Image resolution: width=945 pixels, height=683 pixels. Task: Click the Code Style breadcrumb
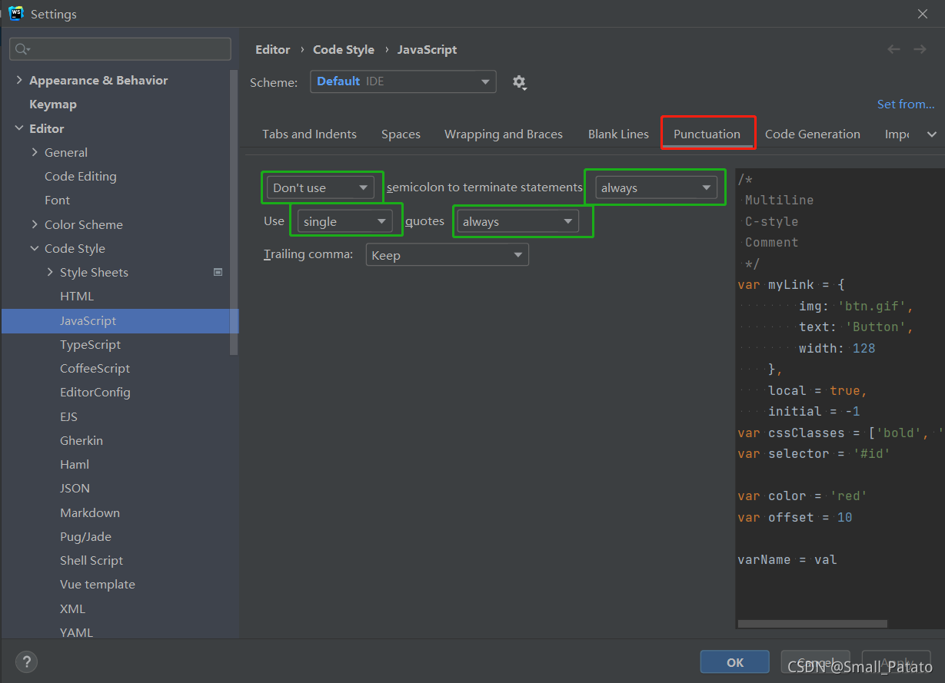[344, 49]
